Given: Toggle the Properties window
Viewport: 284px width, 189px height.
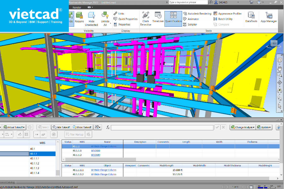Looking at the screenshot, I should pos(122,25).
